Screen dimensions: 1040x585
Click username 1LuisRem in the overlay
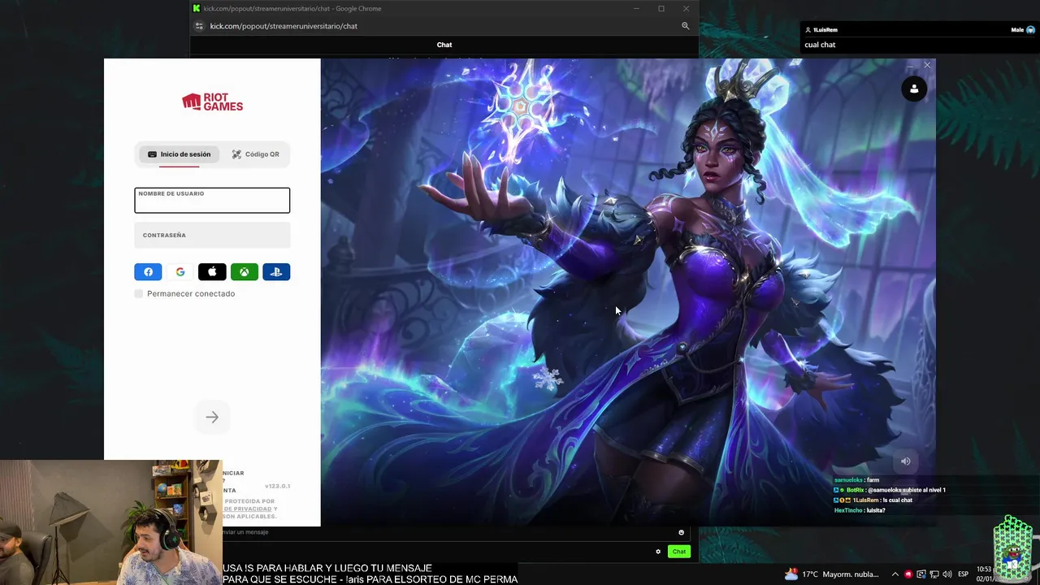point(825,30)
